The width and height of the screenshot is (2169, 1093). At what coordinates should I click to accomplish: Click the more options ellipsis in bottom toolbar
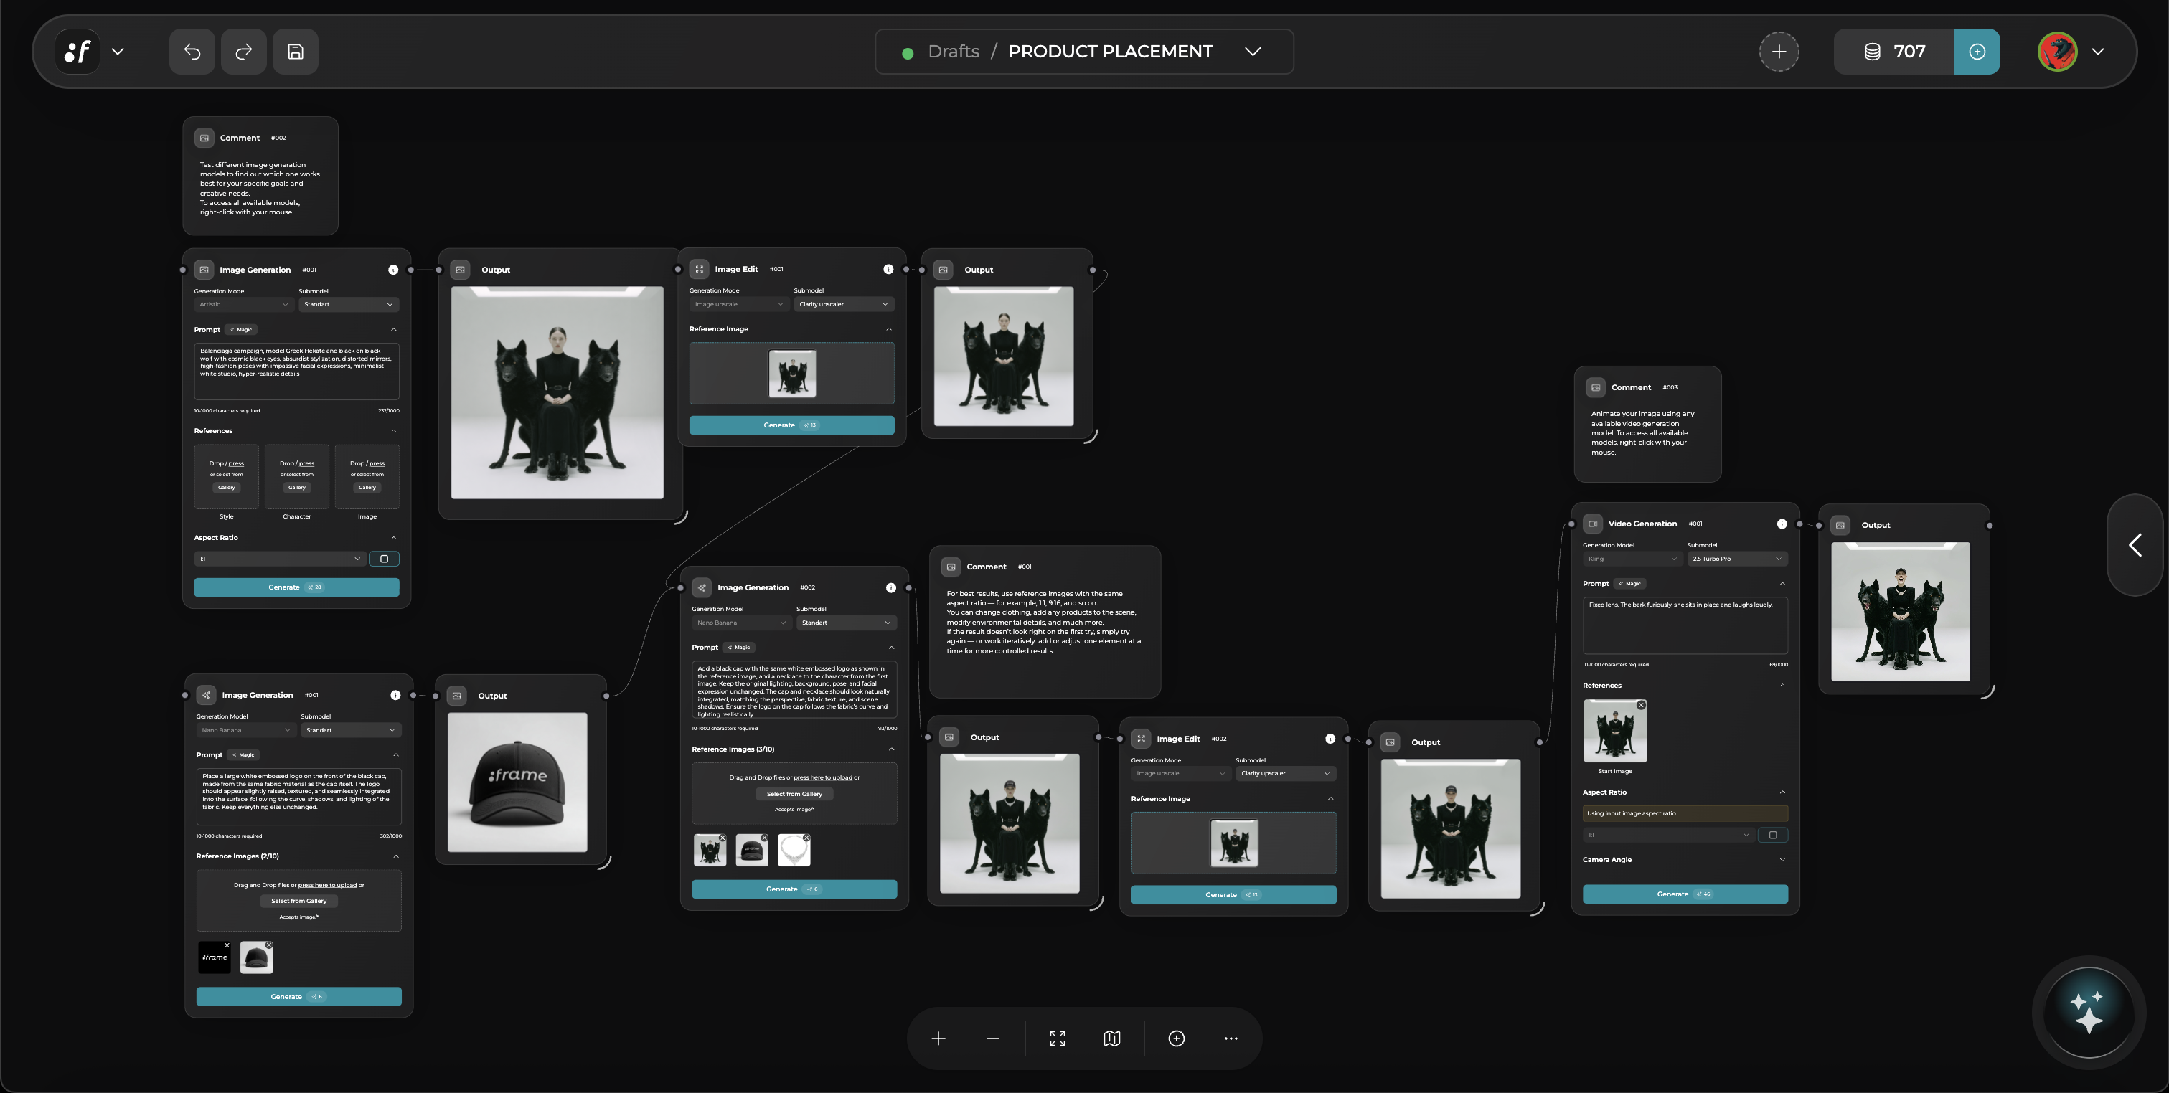pos(1231,1038)
